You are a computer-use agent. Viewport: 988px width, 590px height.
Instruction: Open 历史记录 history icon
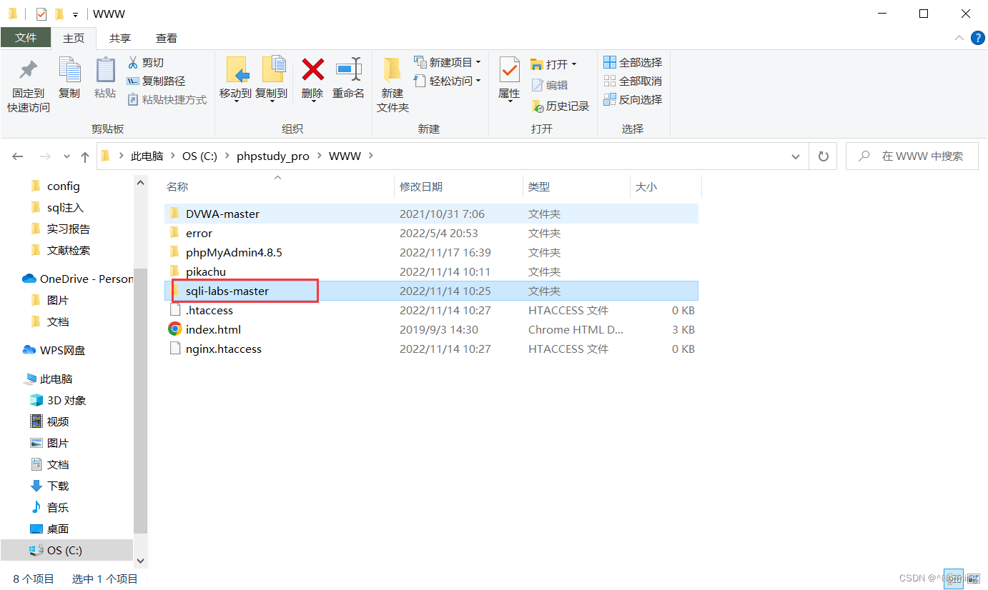click(x=538, y=106)
